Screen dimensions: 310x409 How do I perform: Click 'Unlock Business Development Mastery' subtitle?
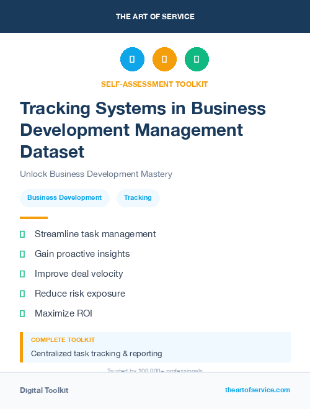(96, 174)
